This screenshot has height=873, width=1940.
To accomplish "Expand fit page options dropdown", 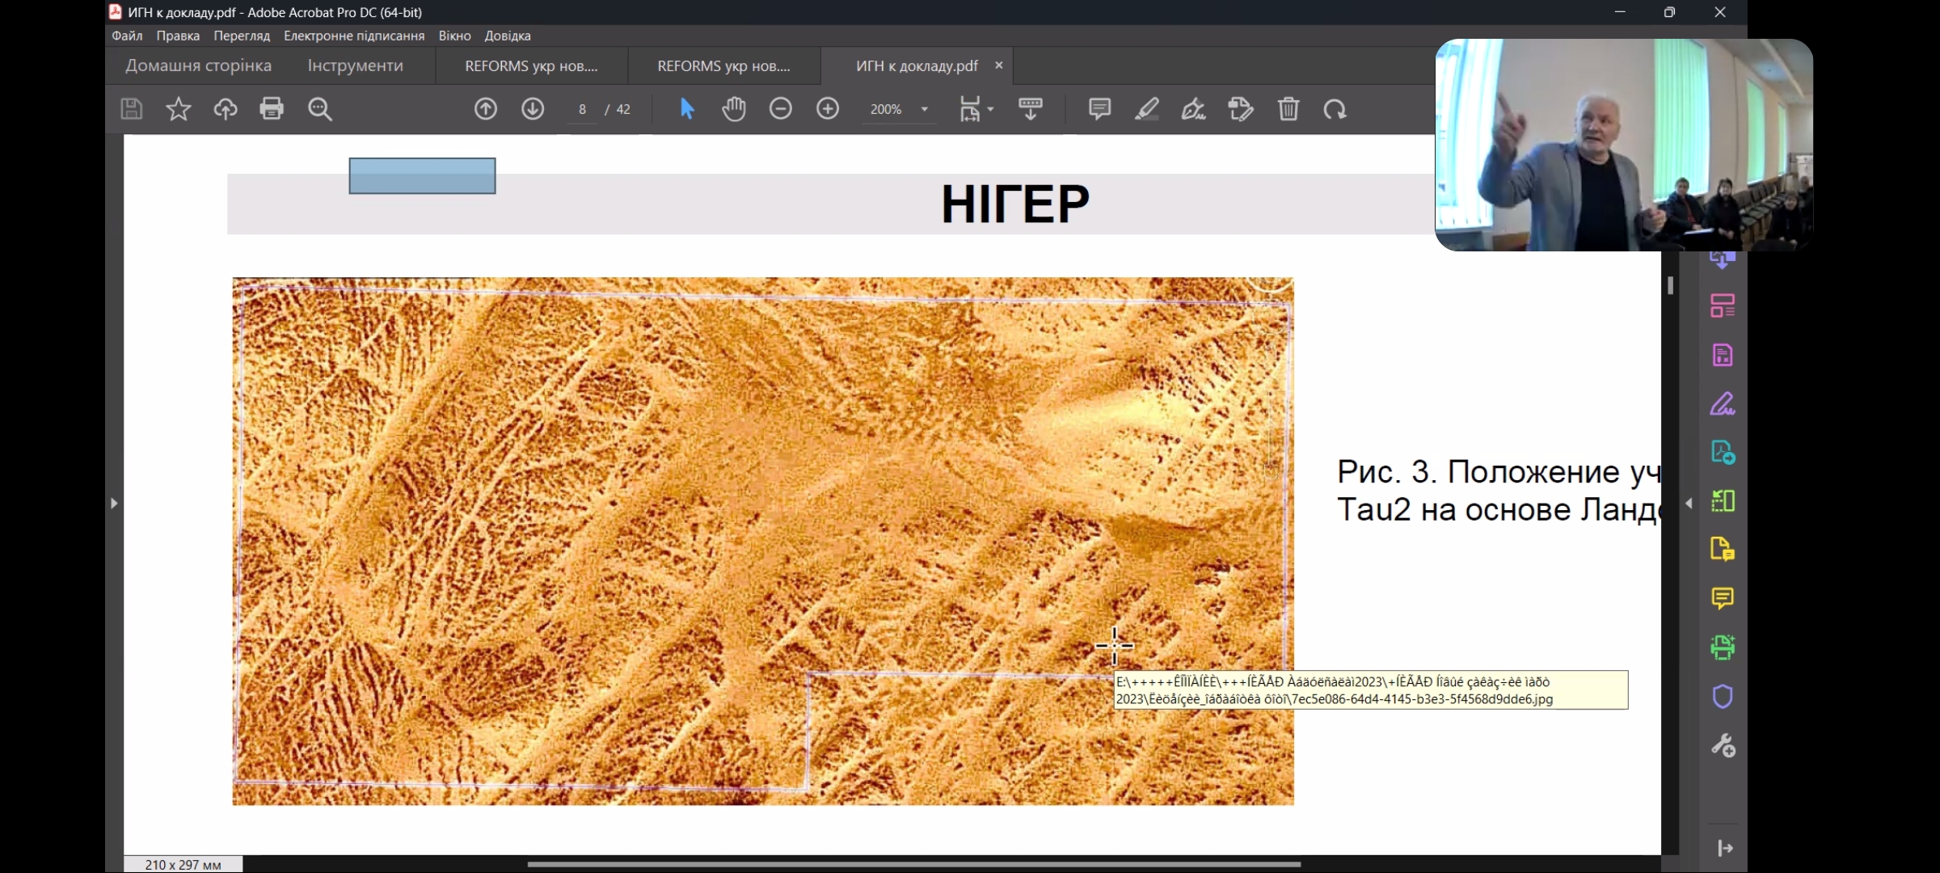I will pyautogui.click(x=990, y=109).
